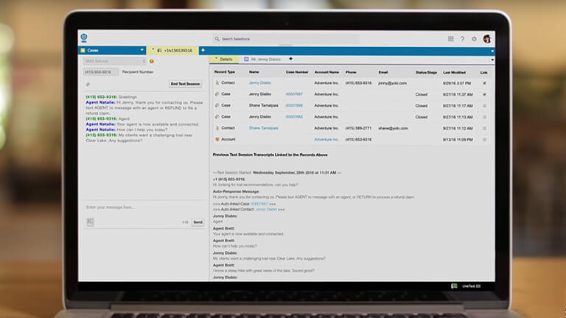Add a new primary tab with plus
The width and height of the screenshot is (566, 318).
coord(203,50)
